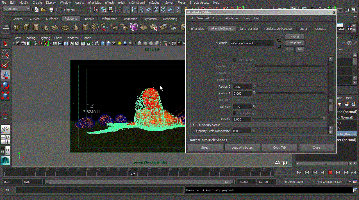Image resolution: width=359 pixels, height=200 pixels.
Task: Create a polygon cone from shelf
Action: tap(46, 27)
